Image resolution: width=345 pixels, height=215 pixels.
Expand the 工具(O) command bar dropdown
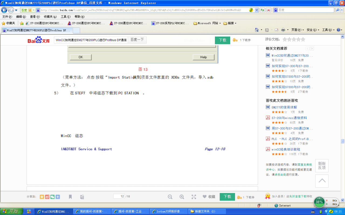pyautogui.click(x=328, y=30)
